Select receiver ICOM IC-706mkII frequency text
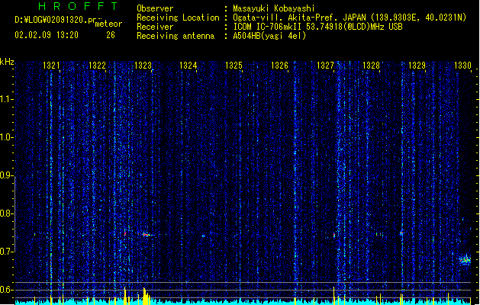The height and width of the screenshot is (305, 480). 317,27
